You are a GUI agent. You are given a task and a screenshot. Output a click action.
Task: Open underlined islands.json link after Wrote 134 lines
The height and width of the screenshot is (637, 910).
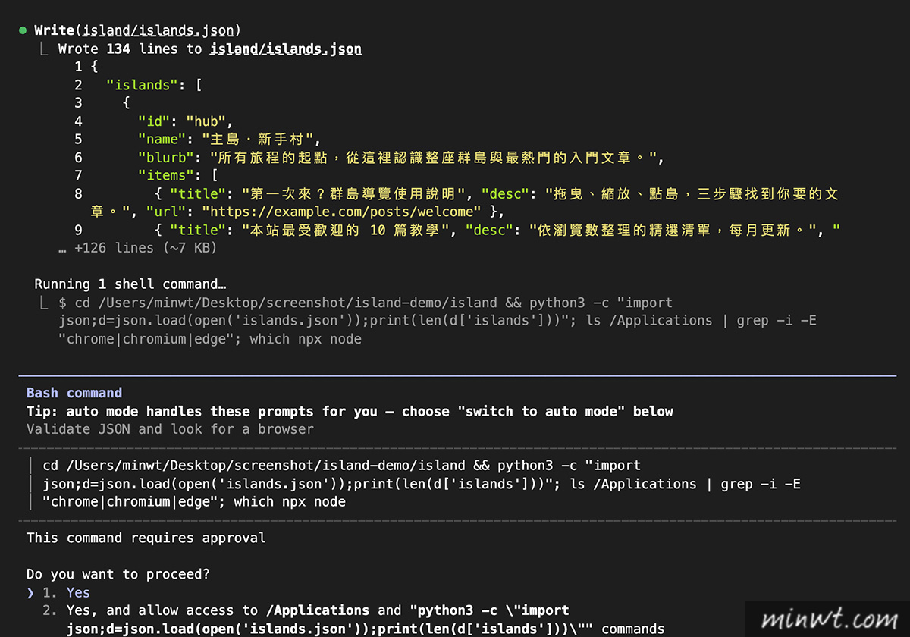tap(285, 49)
